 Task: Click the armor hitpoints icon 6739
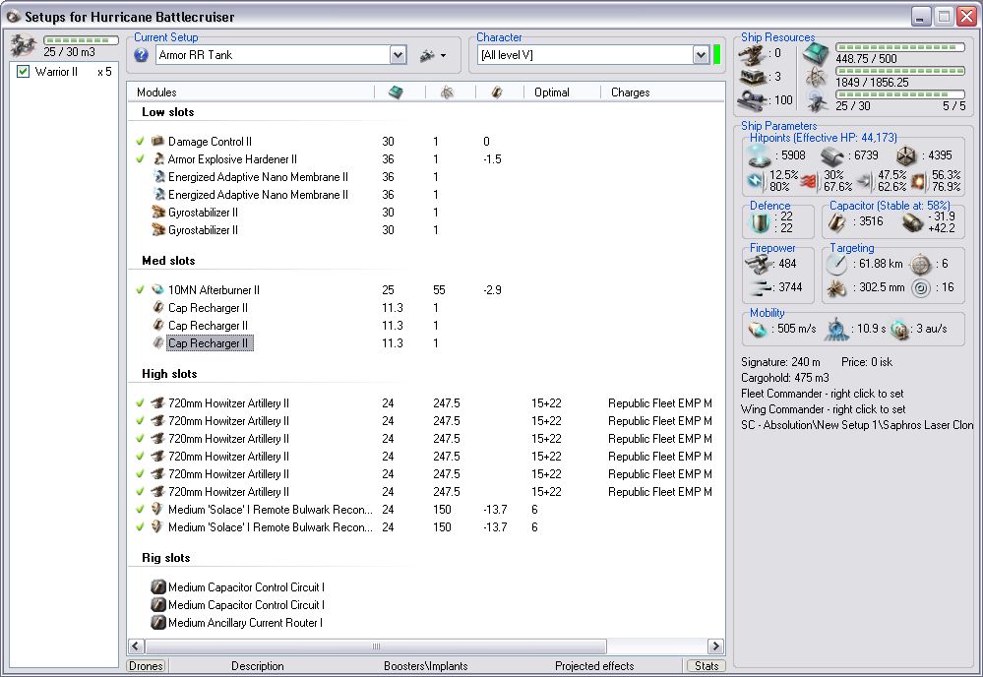point(831,156)
